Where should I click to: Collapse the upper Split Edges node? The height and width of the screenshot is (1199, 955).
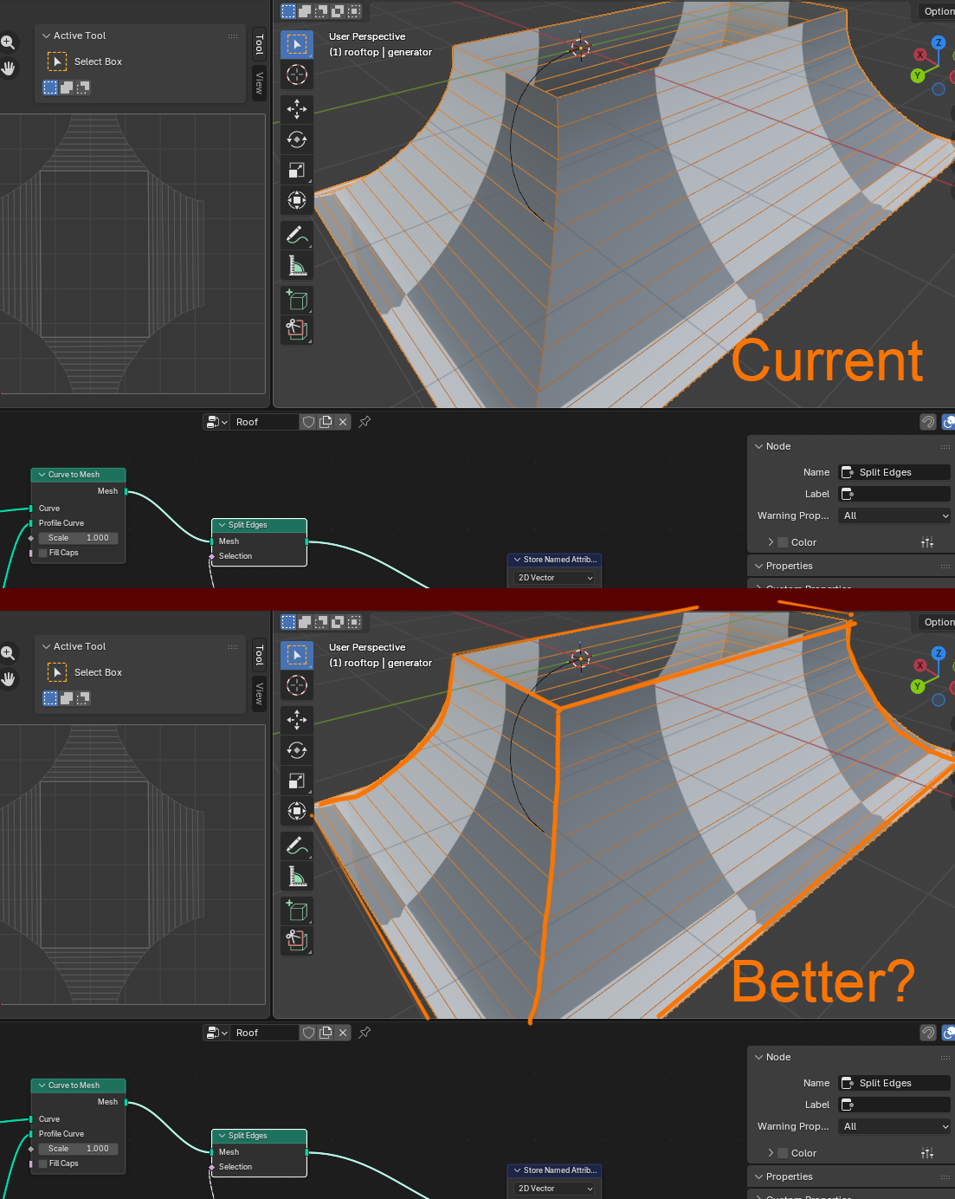[222, 525]
